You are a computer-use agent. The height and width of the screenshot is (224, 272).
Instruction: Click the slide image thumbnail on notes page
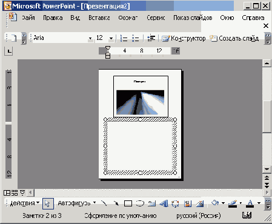[x=141, y=96]
